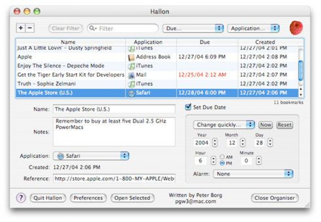Select Enjoy The Silence - Depeche Mode row
The width and height of the screenshot is (321, 222).
pos(157,66)
